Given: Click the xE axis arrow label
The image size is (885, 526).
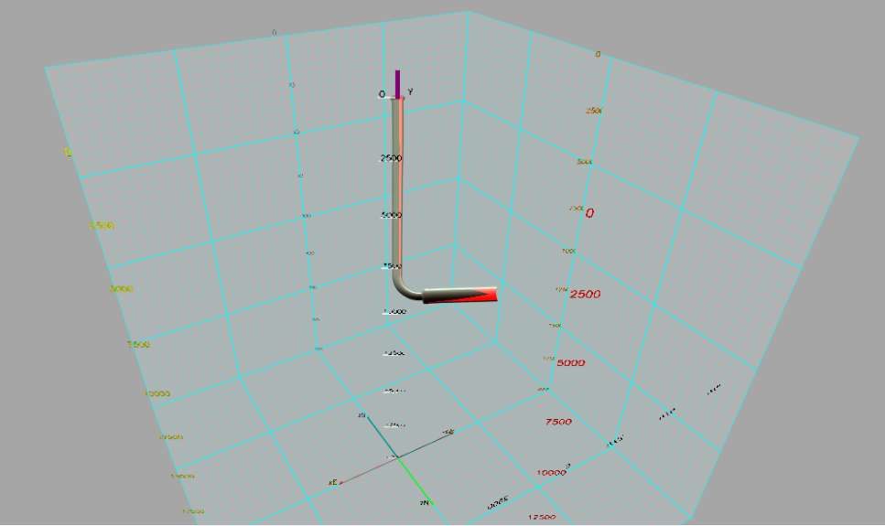Looking at the screenshot, I should click(x=334, y=482).
